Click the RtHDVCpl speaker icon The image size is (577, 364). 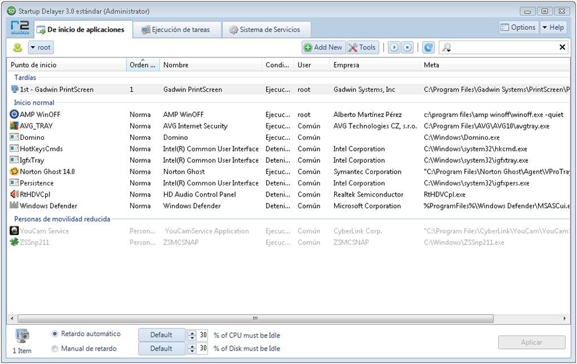point(14,194)
